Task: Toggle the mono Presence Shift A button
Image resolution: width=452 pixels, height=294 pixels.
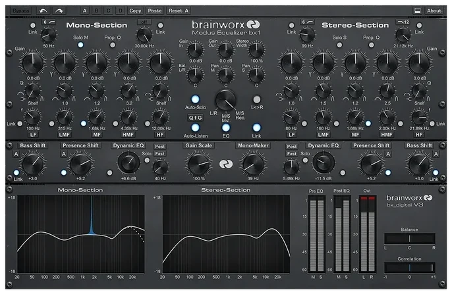Action: pos(64,154)
